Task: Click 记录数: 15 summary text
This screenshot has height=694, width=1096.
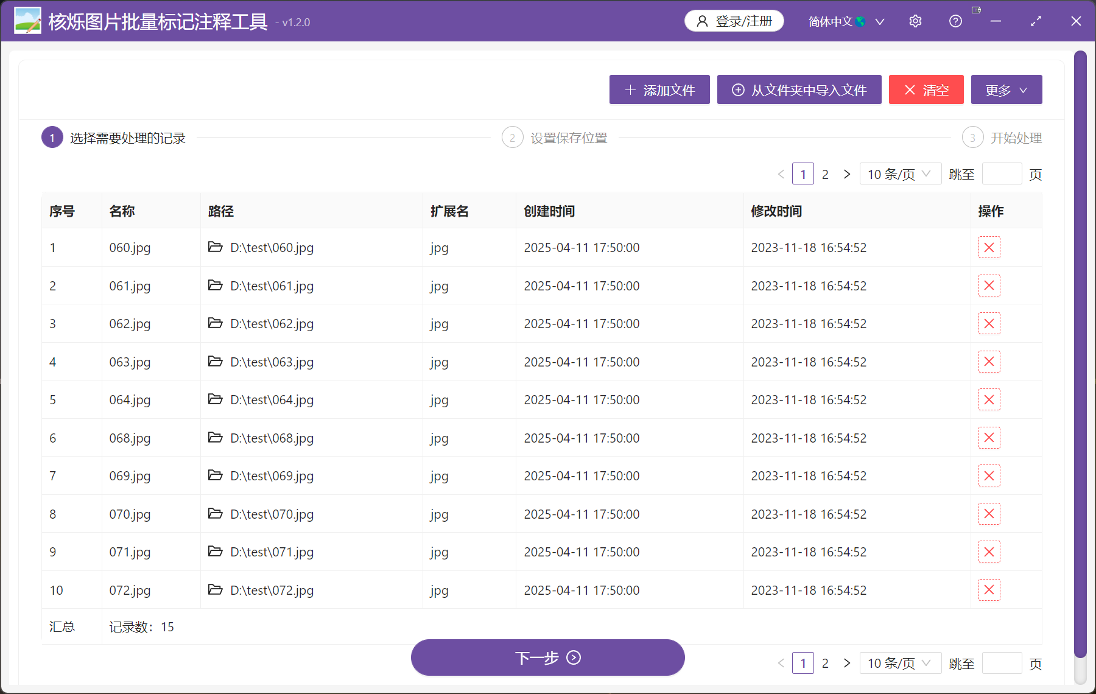Action: click(141, 626)
